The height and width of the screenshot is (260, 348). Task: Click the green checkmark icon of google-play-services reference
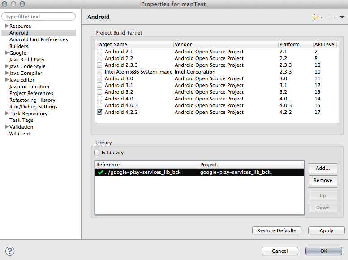coord(100,172)
